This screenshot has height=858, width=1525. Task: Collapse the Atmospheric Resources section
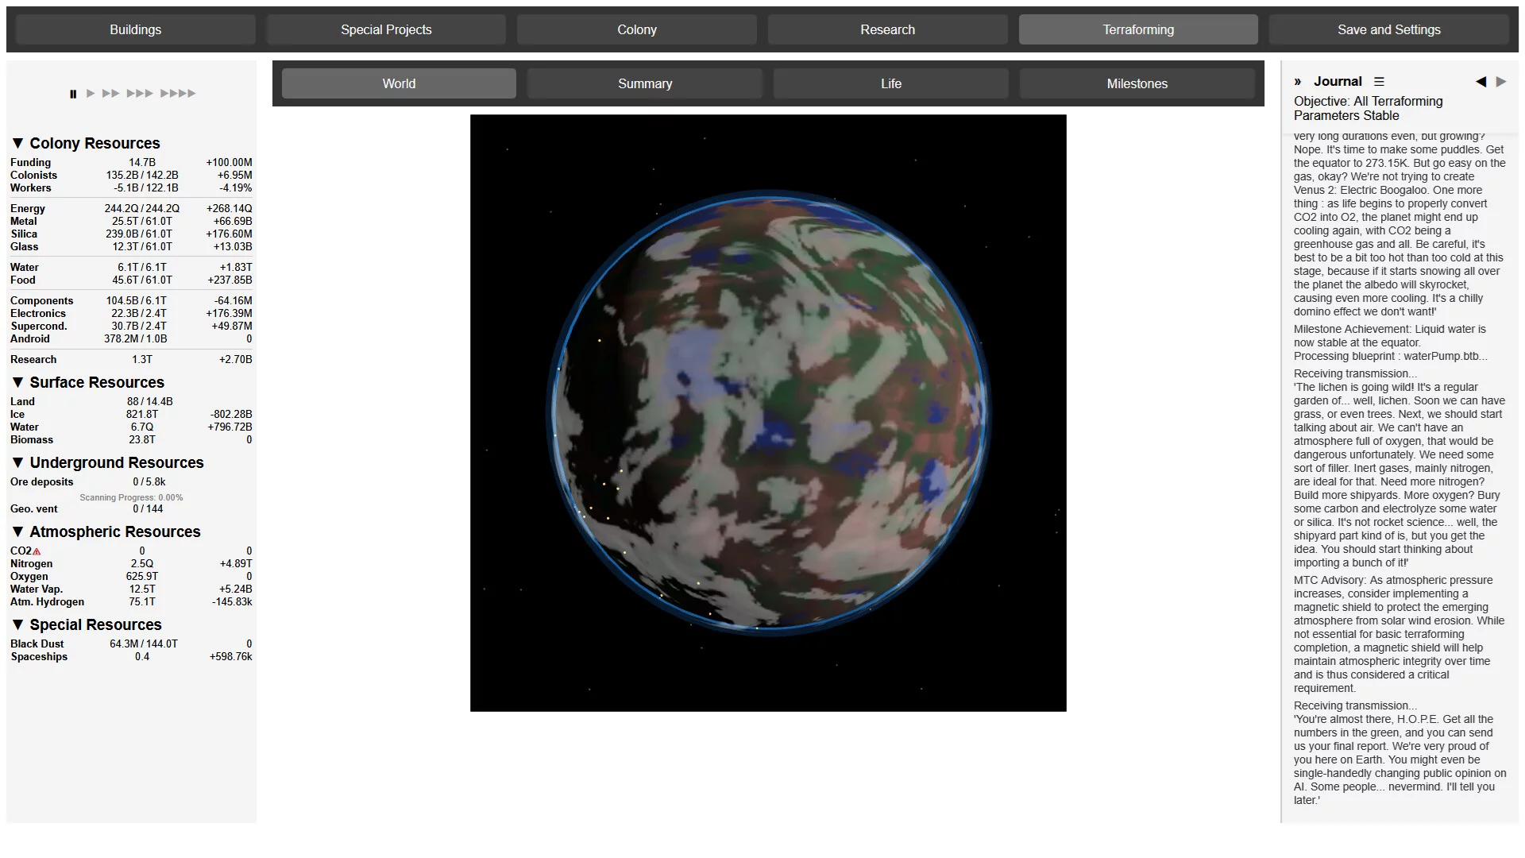click(17, 531)
